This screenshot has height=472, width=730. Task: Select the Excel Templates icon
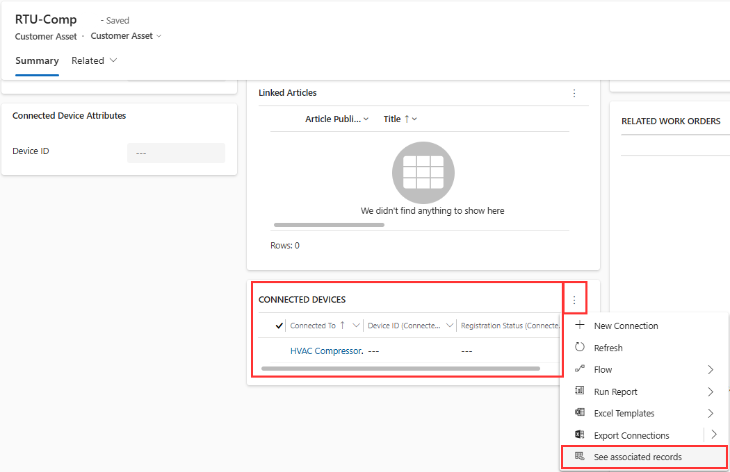[580, 413]
